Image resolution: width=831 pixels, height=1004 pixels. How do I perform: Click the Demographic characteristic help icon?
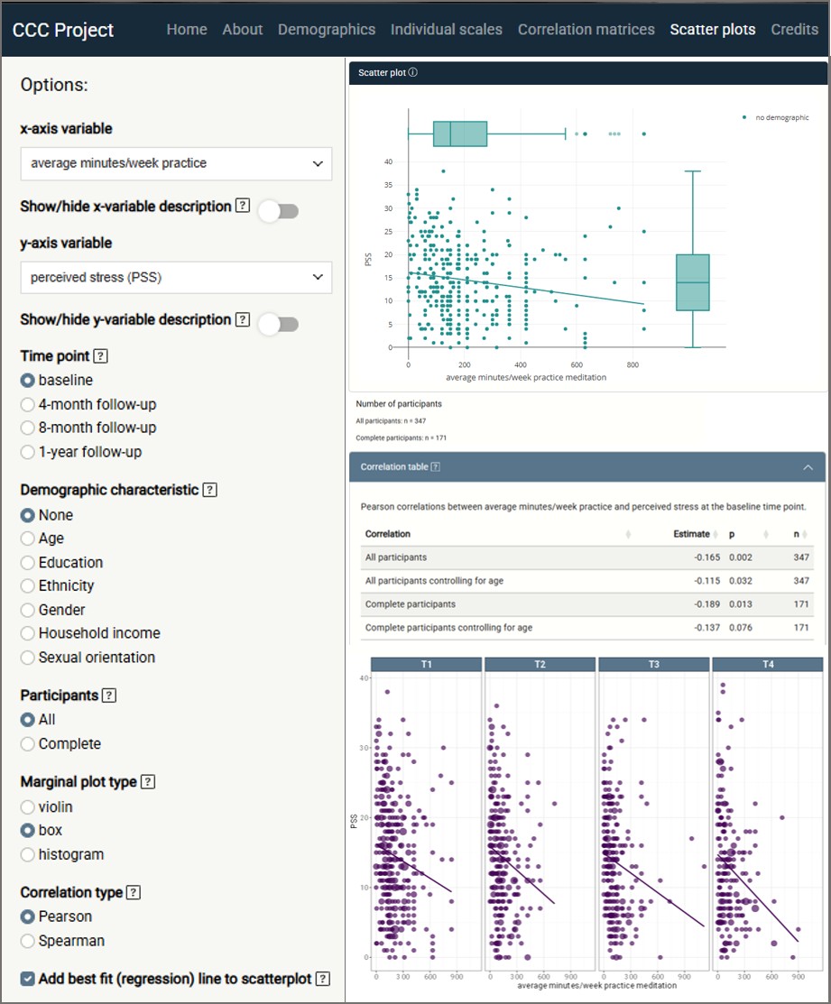click(209, 490)
